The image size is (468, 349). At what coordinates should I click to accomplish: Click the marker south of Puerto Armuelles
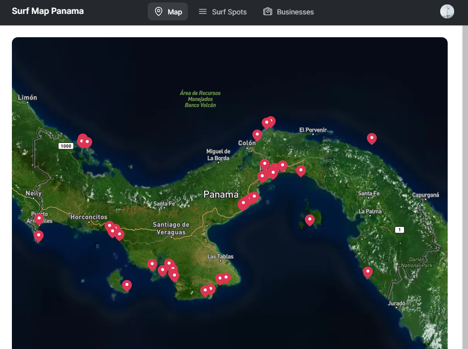click(39, 236)
